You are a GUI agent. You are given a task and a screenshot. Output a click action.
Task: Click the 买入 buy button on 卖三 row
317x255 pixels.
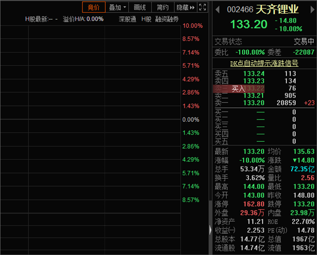(238, 88)
